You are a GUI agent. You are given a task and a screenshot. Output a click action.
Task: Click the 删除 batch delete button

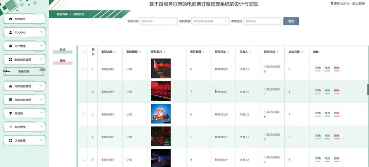coord(63,61)
